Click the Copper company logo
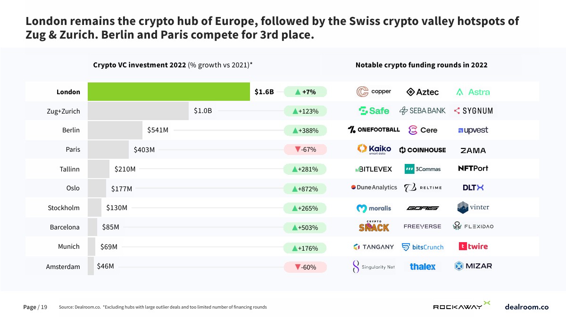 pos(374,92)
